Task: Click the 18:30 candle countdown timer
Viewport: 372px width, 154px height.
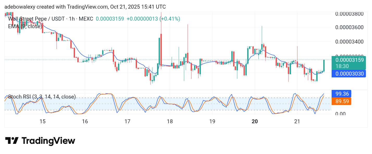Action: pos(342,66)
